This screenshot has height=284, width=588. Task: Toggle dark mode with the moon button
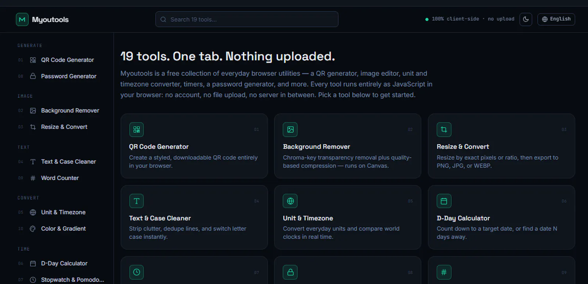coord(526,19)
